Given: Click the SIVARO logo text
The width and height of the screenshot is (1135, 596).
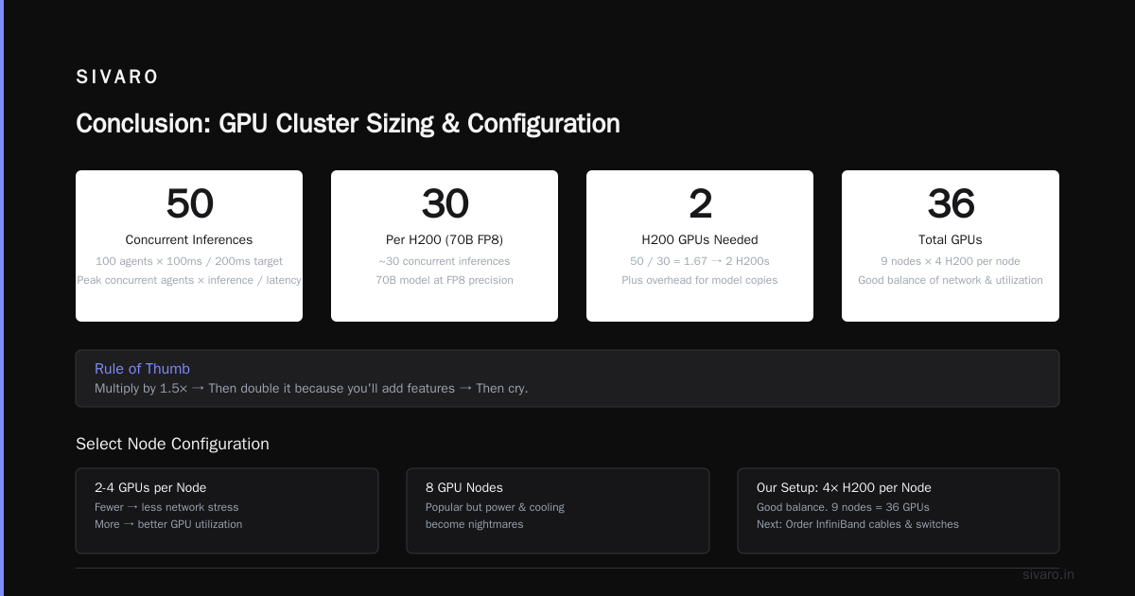Looking at the screenshot, I should pyautogui.click(x=117, y=78).
